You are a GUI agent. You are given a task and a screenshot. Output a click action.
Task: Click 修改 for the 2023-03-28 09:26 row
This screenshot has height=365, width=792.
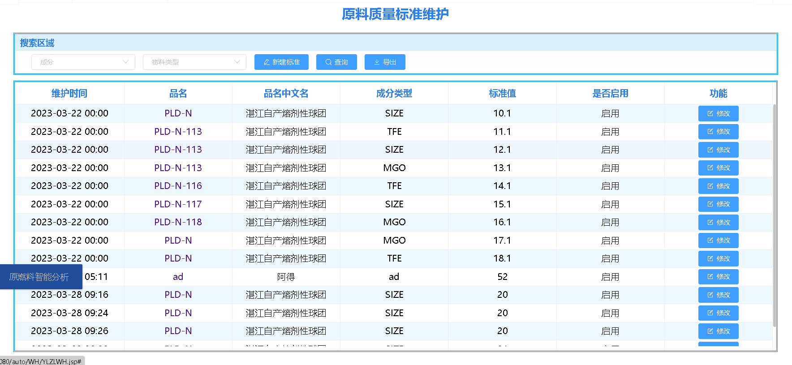[x=718, y=331]
